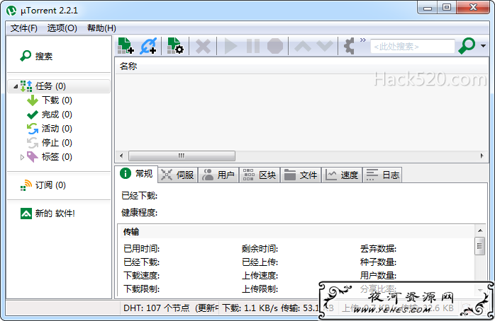Viewport: 495px width, 321px height.
Task: Switch to the 速度 tab
Action: (x=342, y=175)
